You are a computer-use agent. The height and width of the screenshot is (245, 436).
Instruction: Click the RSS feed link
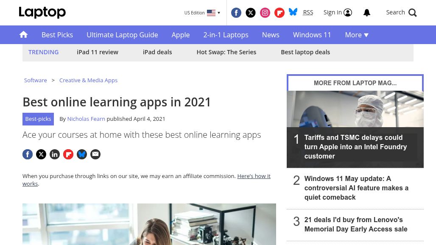[308, 12]
